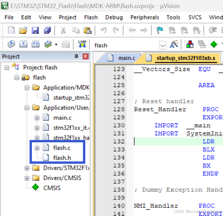Image resolution: width=223 pixels, height=216 pixels.
Task: Click the Save All icon
Action: (47, 30)
